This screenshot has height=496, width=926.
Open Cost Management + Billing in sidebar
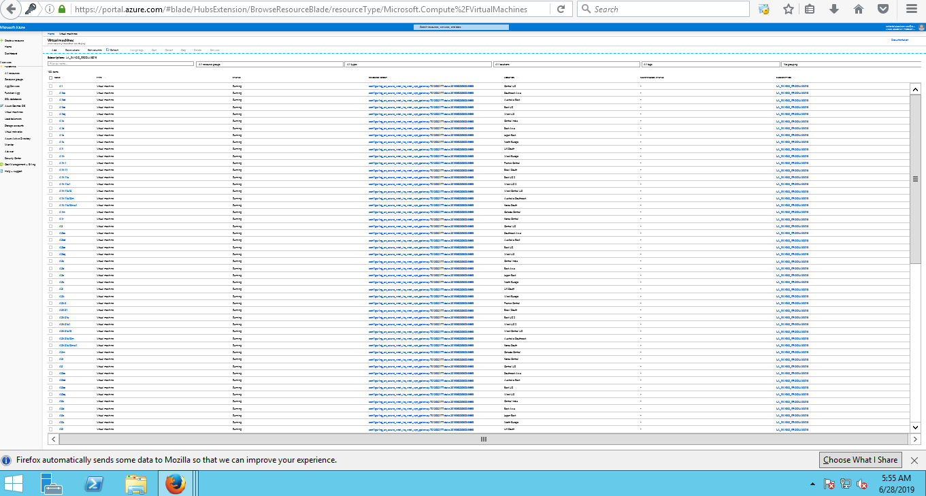click(x=20, y=164)
